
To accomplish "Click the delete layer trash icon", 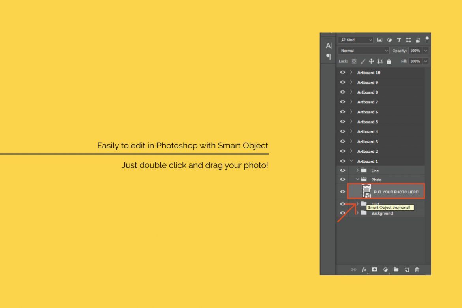I will [x=417, y=270].
